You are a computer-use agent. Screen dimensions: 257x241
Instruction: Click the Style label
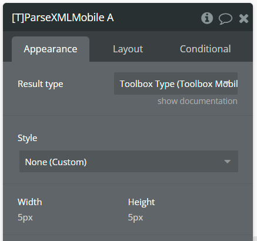28,138
